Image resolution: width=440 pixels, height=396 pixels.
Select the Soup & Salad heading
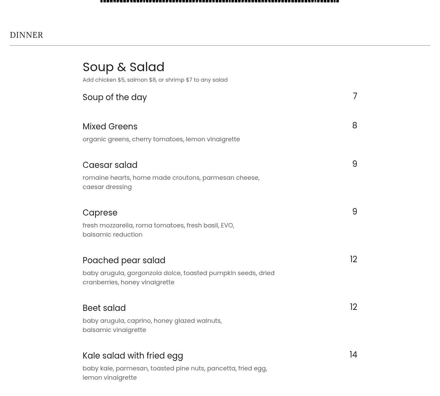point(123,67)
